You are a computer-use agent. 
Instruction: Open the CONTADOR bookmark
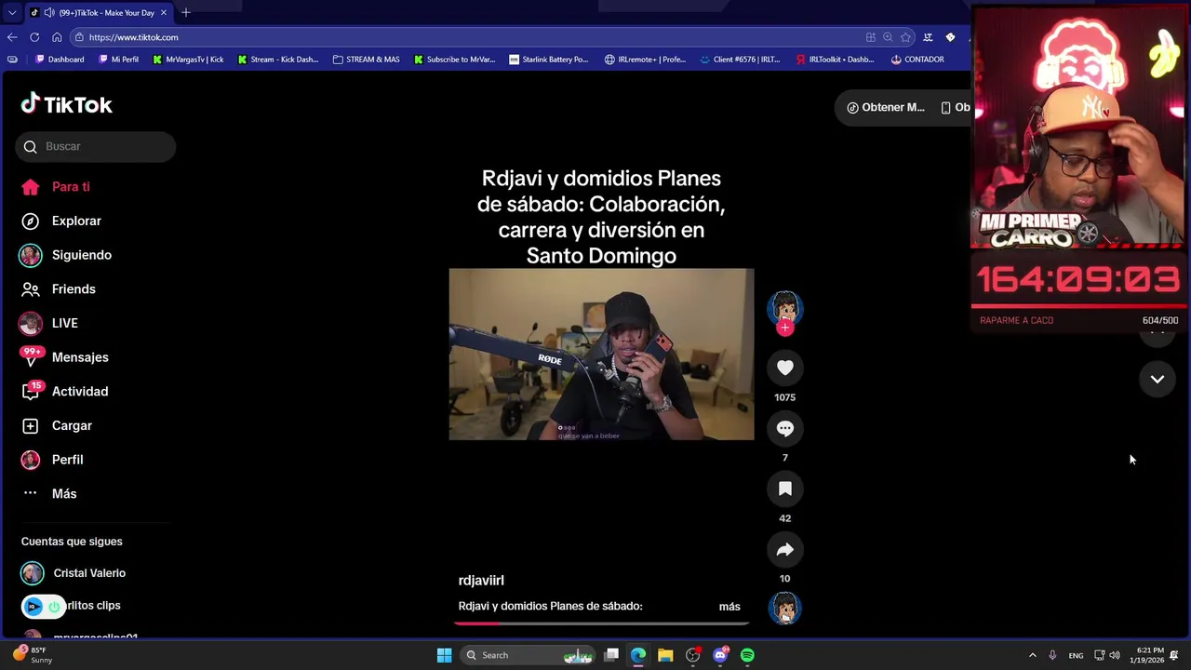point(917,60)
